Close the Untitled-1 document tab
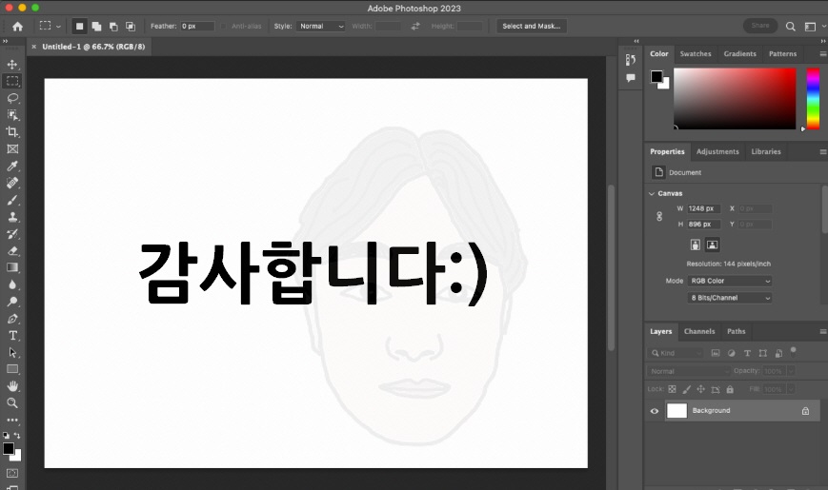 click(x=33, y=47)
